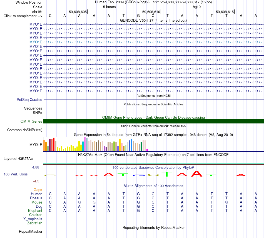Image resolution: width=264 pixels, height=238 pixels.
Task: Click the OMIM Genes side label
Action: click(x=31, y=121)
